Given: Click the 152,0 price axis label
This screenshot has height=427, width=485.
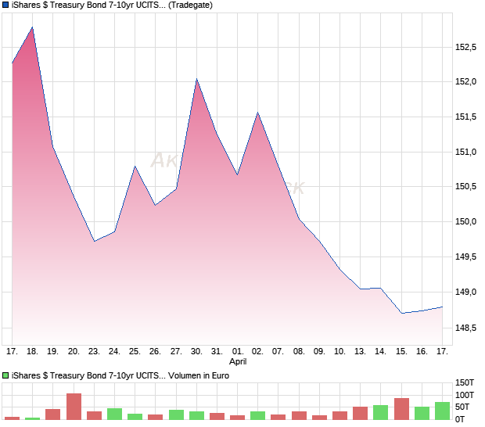Looking at the screenshot, I should (x=465, y=81).
